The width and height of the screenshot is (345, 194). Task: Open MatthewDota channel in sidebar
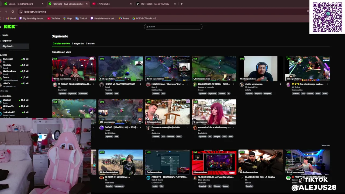click(x=15, y=72)
